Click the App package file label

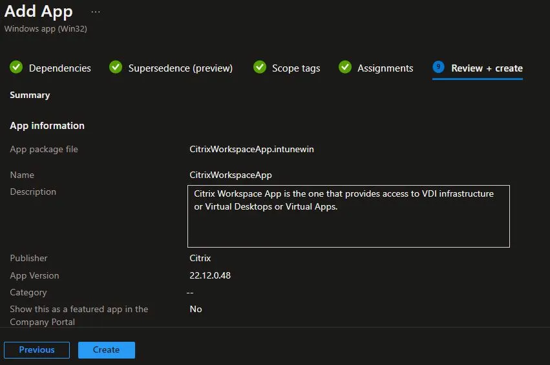pyautogui.click(x=44, y=149)
